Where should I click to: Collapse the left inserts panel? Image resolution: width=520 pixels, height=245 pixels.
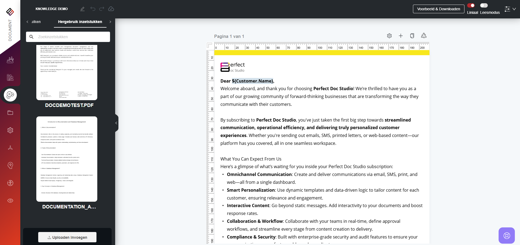tap(116, 123)
